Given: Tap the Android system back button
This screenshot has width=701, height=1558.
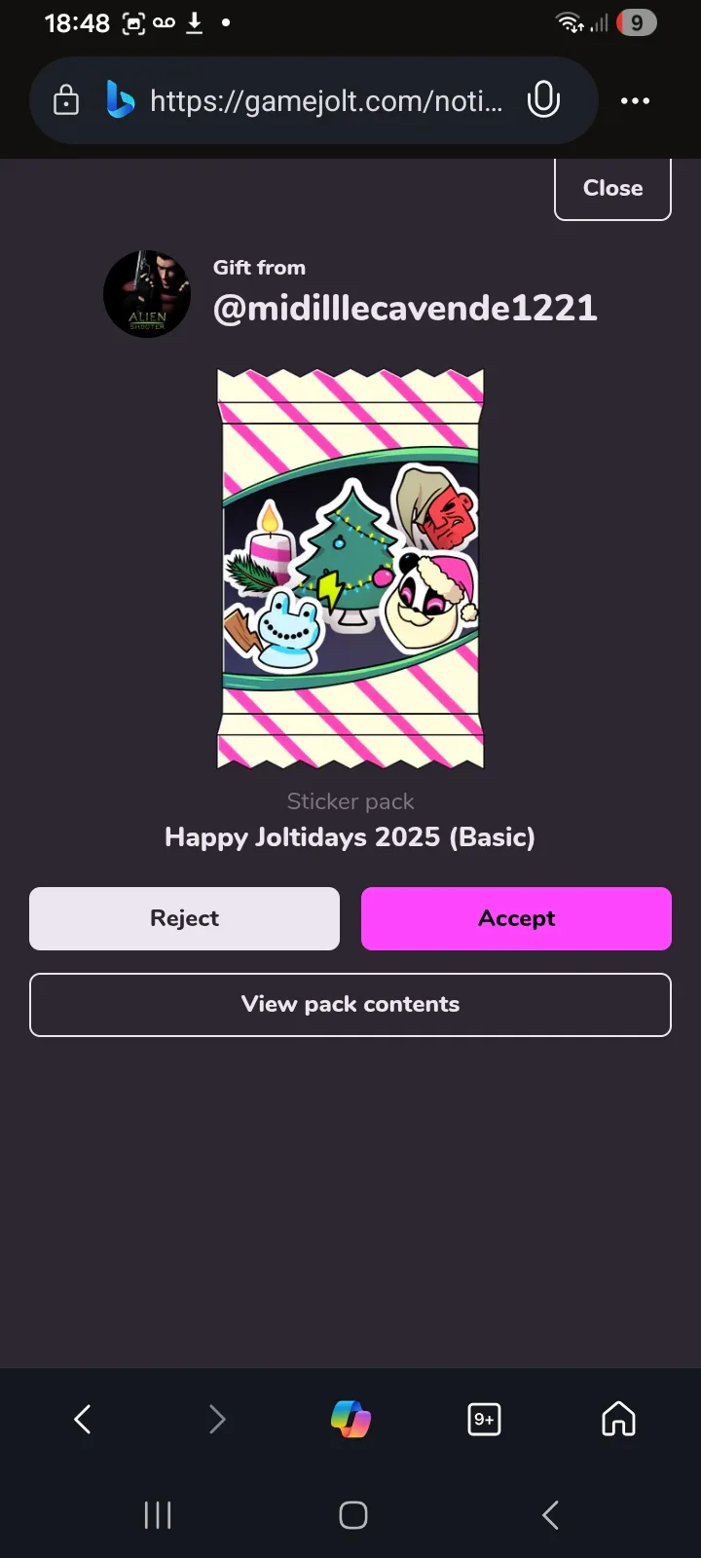Looking at the screenshot, I should (550, 1515).
